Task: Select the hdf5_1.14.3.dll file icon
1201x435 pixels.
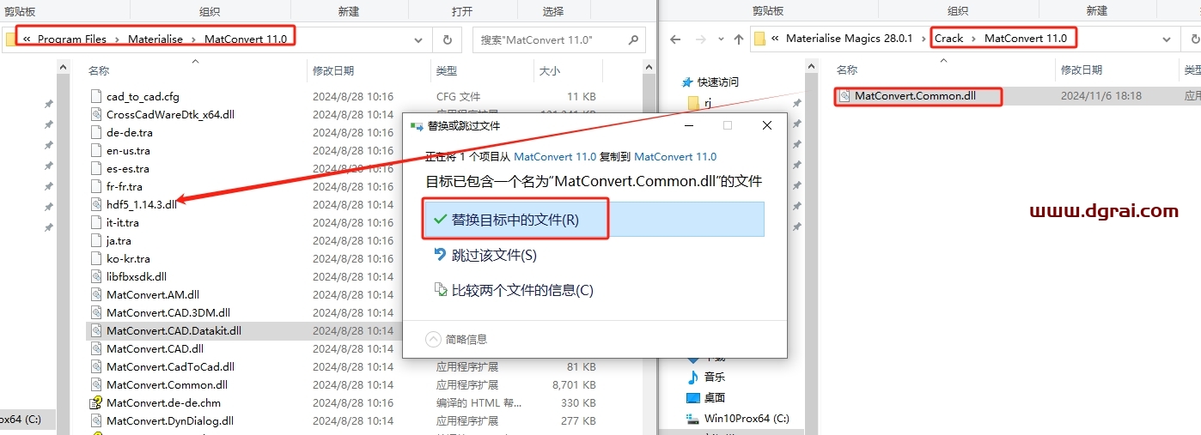Action: 96,204
